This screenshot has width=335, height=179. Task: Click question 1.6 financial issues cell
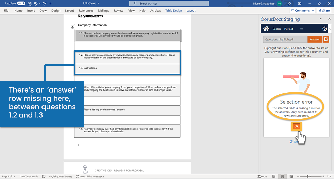point(127,131)
